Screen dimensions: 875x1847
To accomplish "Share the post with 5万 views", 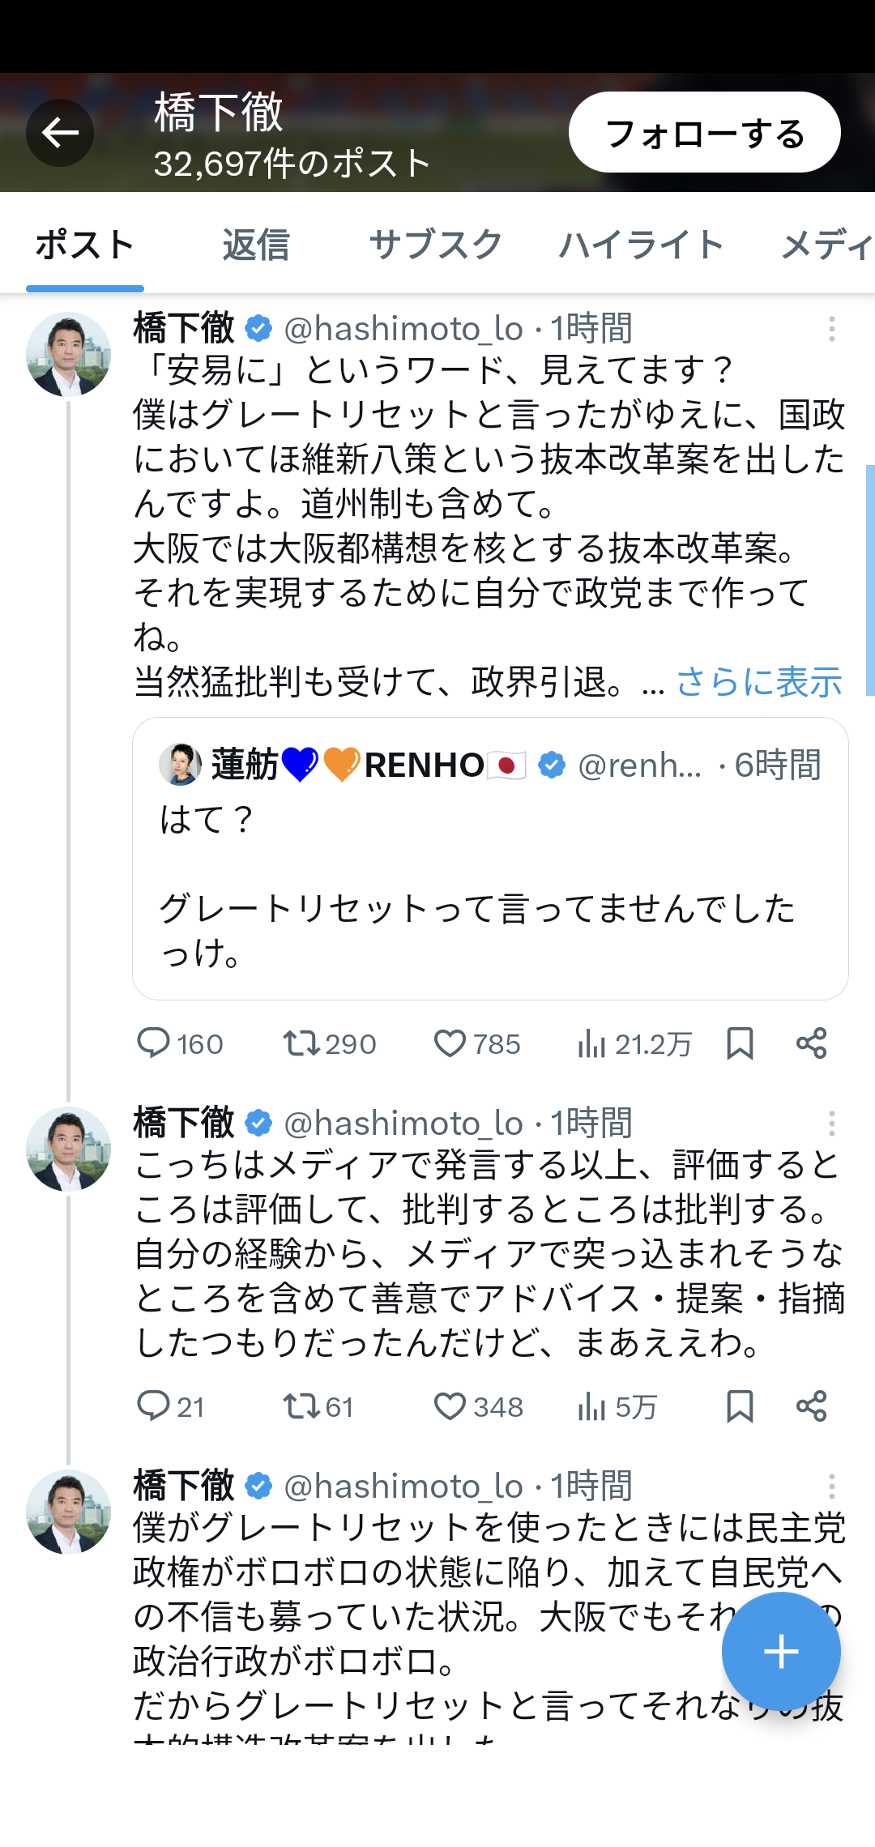I will tap(811, 1406).
